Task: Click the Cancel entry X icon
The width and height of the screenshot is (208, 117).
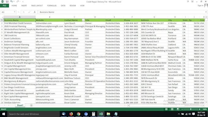Action: click(x=24, y=12)
